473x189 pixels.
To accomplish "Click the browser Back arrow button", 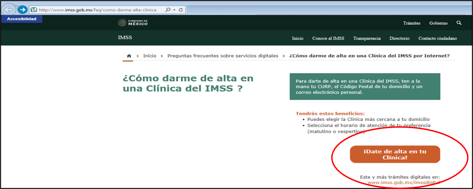I will 9,9.
